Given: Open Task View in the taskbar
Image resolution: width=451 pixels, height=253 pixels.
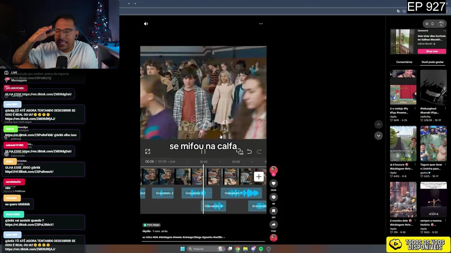Looking at the screenshot, I should click(x=230, y=249).
